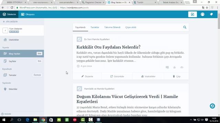The image size is (220, 123).
Task: Open File Explorer from the taskbar
Action: coord(35,120)
